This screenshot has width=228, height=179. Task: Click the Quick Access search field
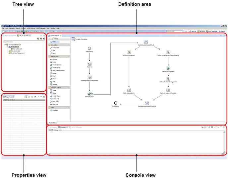tap(174, 31)
